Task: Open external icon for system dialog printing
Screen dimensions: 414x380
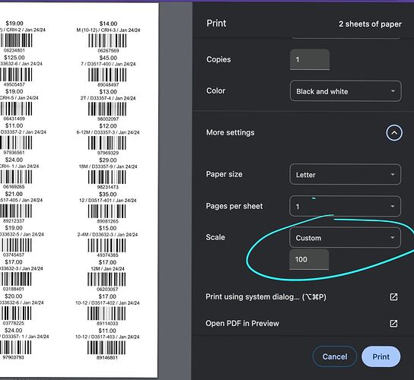Action: click(x=393, y=297)
